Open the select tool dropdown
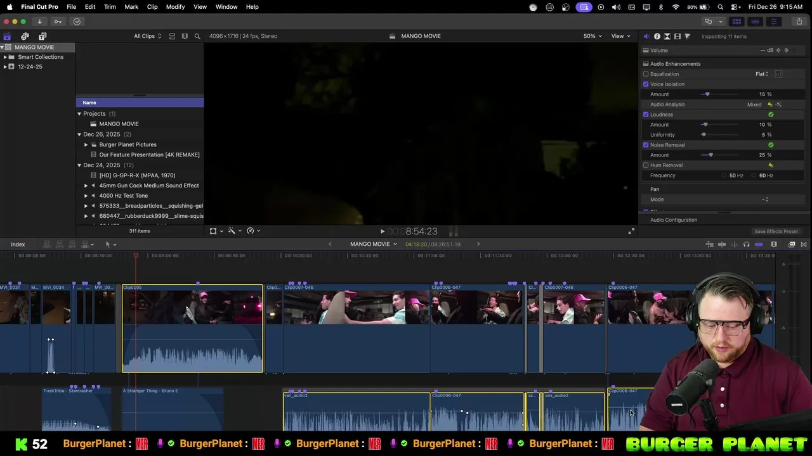Viewport: 812px width, 456px height. (110, 244)
